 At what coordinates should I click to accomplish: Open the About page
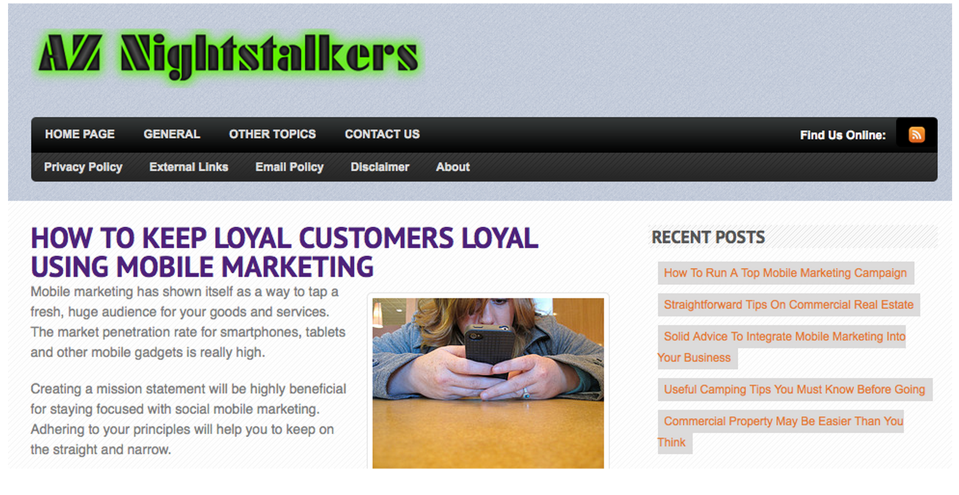click(453, 167)
